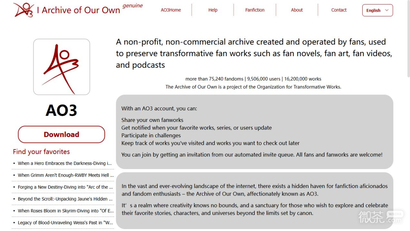Screen dimensions: 410x231
Task: Open the About page
Action: pos(297,10)
